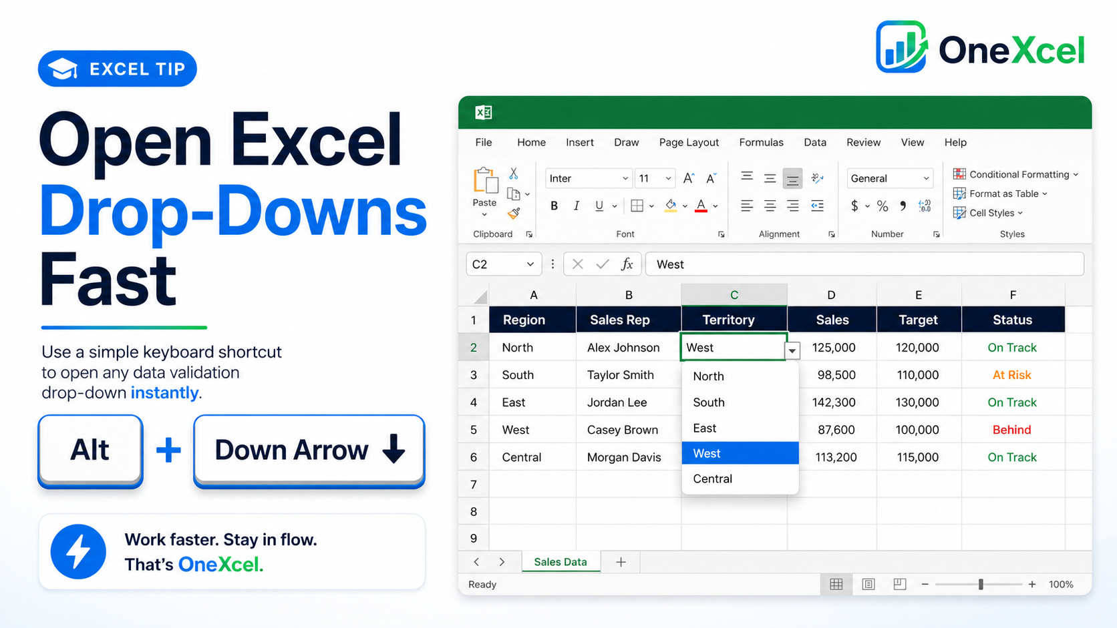Screen dimensions: 1117x628
Task: Open the General number format dropdown
Action: 926,178
